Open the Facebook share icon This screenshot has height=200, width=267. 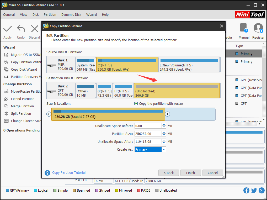[246, 191]
